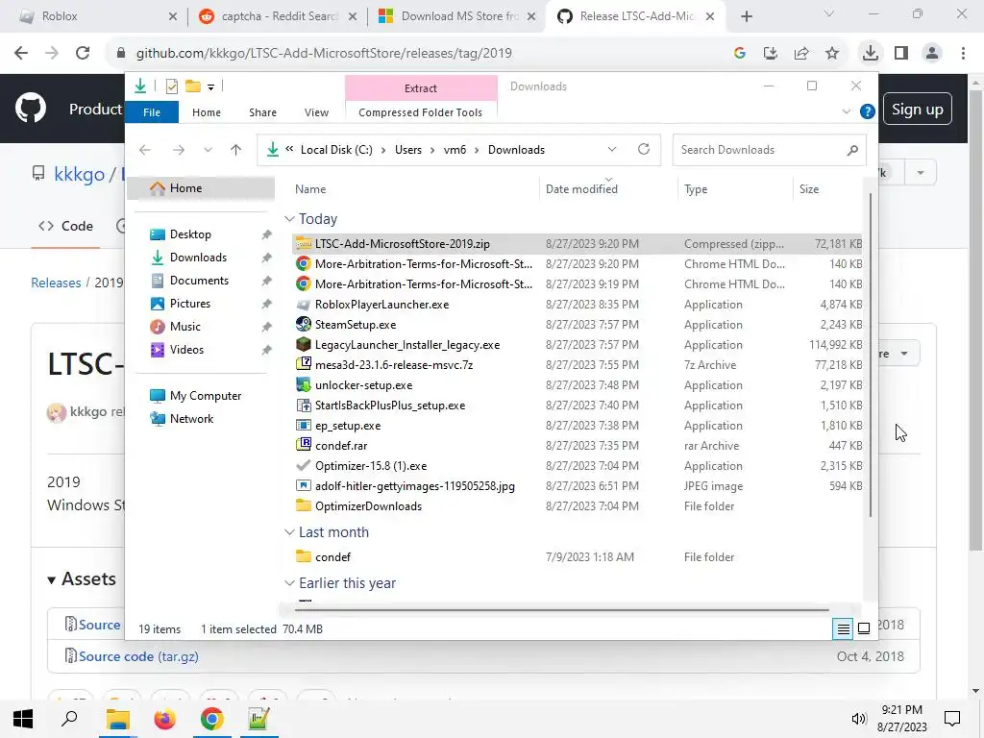Collapse the Last month group
The image size is (984, 738).
(289, 532)
